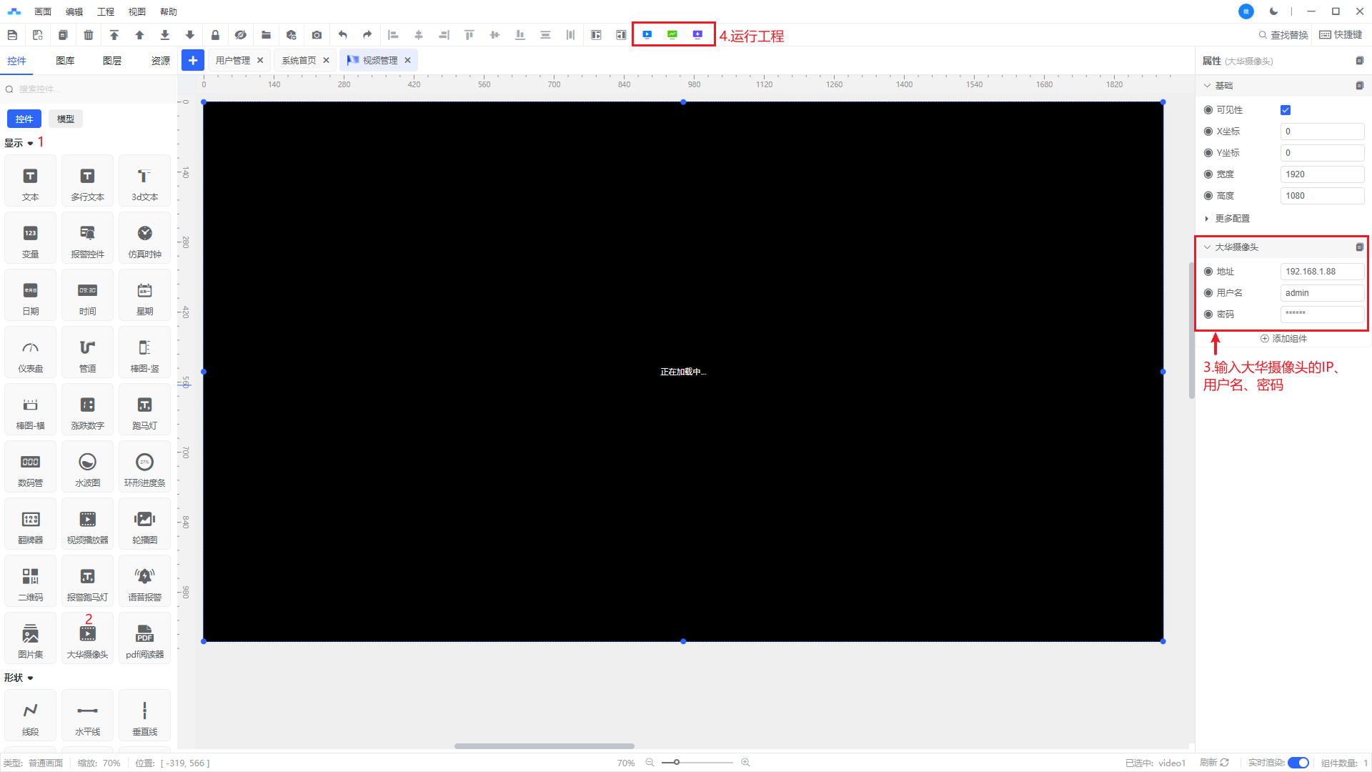The height and width of the screenshot is (772, 1372).
Task: Expand the 更多配置 section
Action: point(1228,219)
